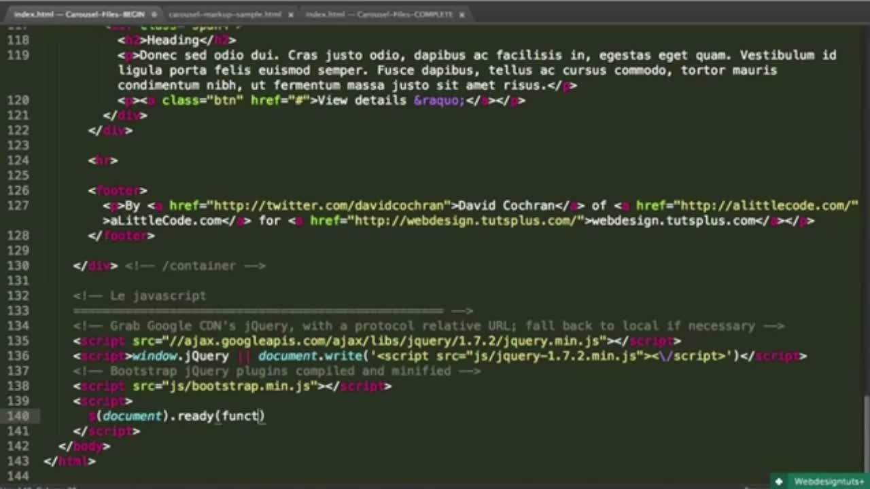Click line number 140 in gutter

click(x=18, y=416)
